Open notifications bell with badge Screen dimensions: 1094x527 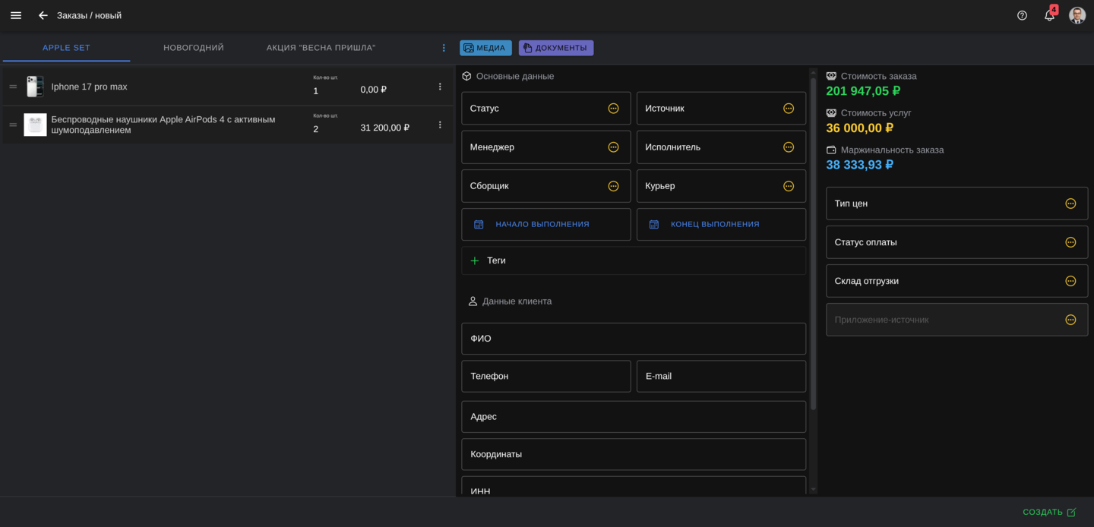[1049, 15]
